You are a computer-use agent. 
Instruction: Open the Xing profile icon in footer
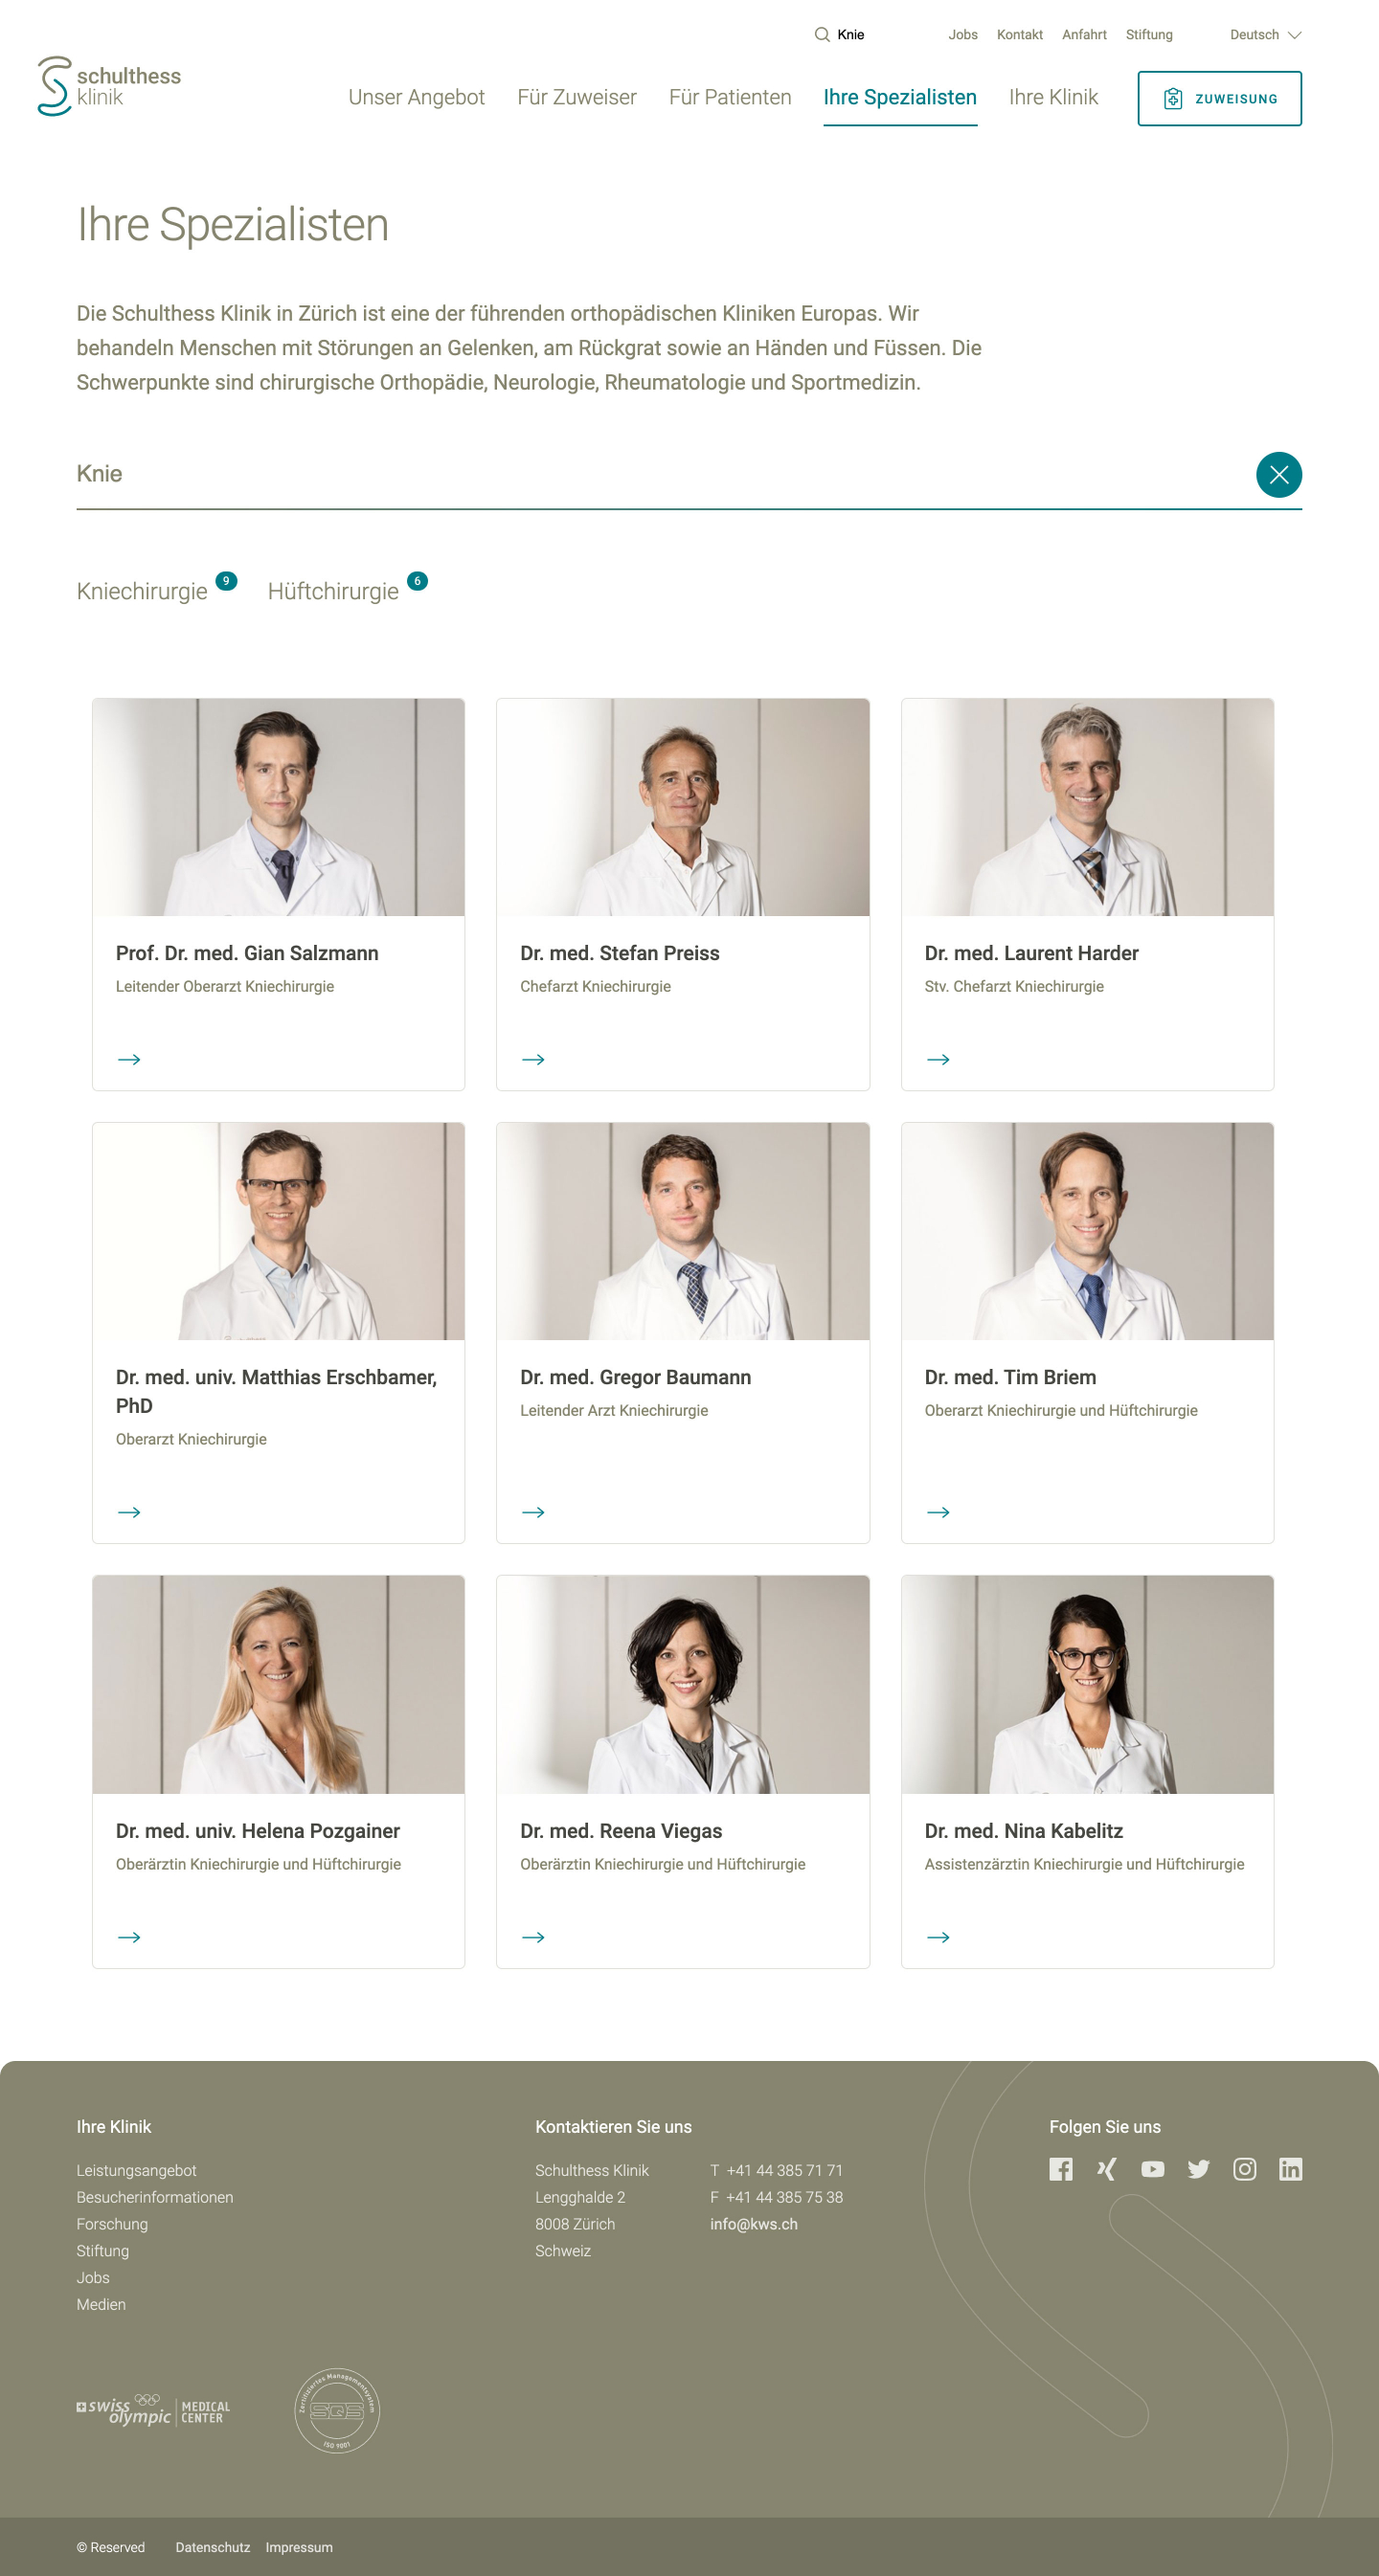point(1107,2169)
